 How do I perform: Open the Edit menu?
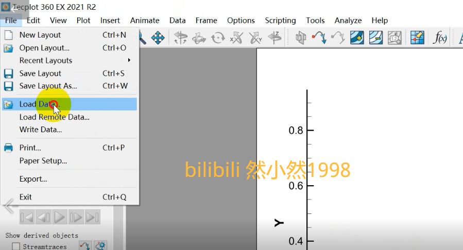point(33,21)
